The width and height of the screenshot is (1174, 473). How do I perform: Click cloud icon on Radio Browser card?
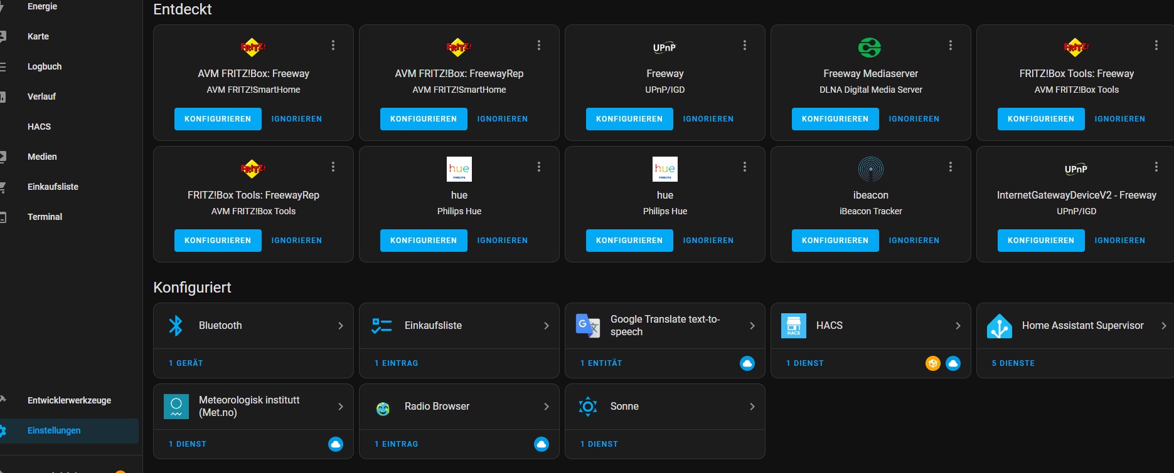click(541, 444)
